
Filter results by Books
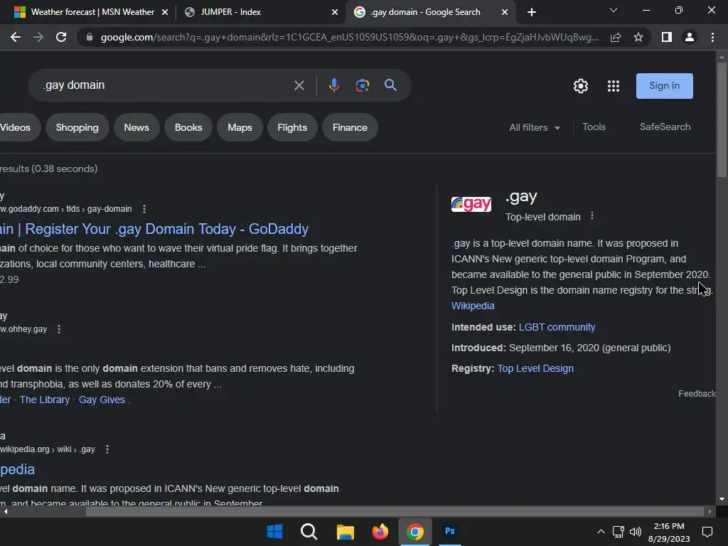tap(188, 127)
